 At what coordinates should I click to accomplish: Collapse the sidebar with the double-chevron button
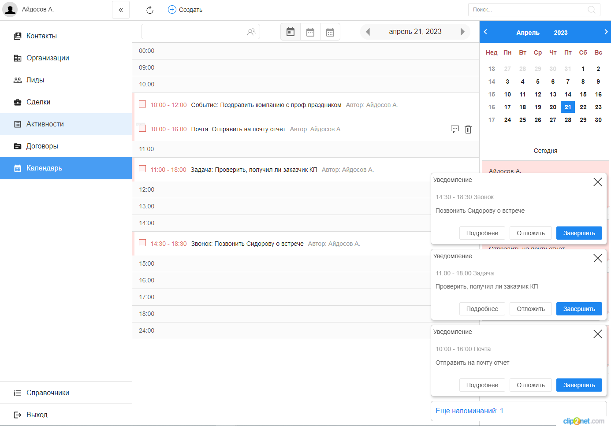coord(121,10)
